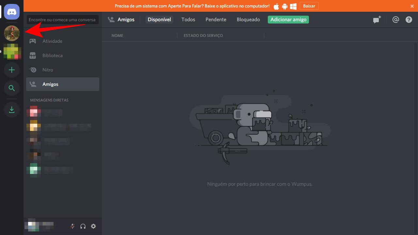
Task: Open the Pendente tab
Action: [216, 19]
